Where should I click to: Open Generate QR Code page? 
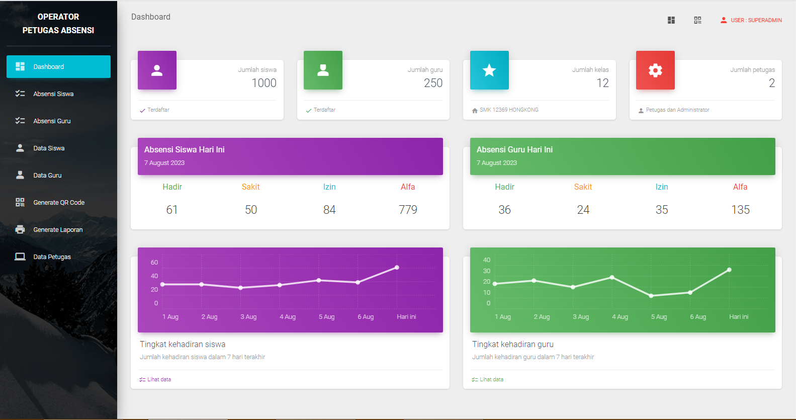coord(58,203)
